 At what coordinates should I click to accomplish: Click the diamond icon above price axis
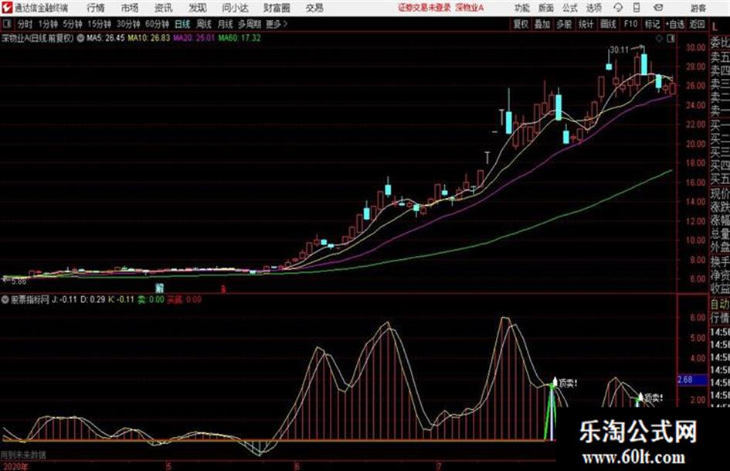pyautogui.click(x=659, y=39)
